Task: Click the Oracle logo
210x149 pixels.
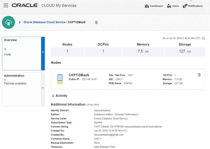Action: [26, 6]
